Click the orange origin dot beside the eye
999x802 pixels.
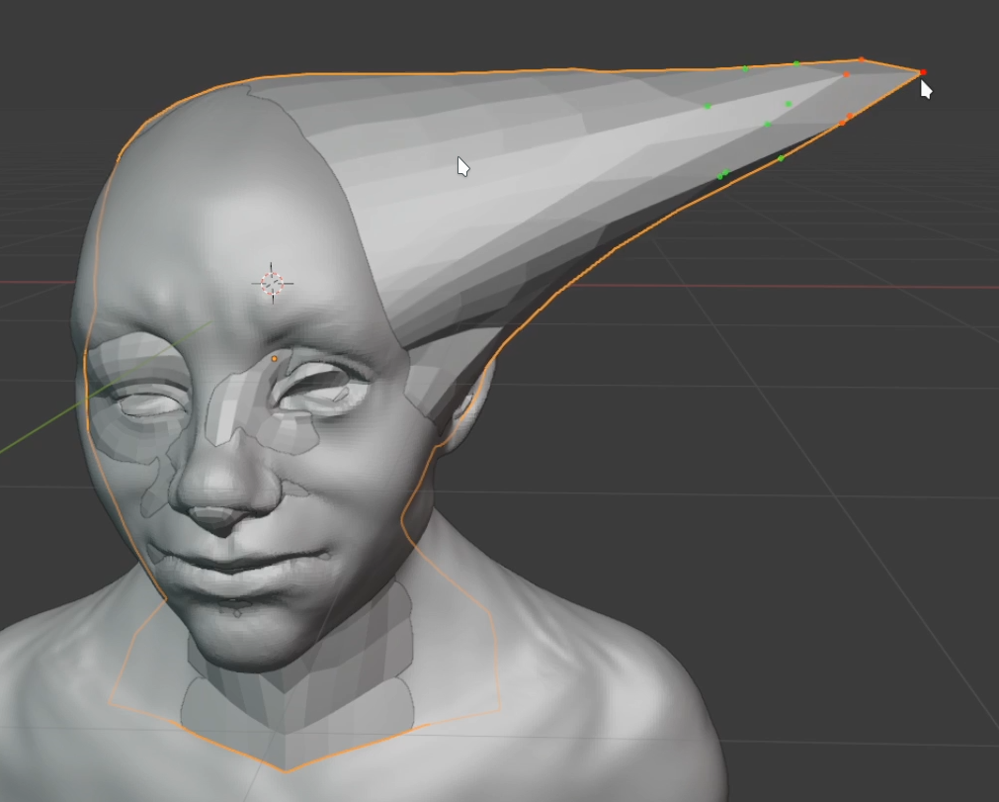click(x=275, y=359)
